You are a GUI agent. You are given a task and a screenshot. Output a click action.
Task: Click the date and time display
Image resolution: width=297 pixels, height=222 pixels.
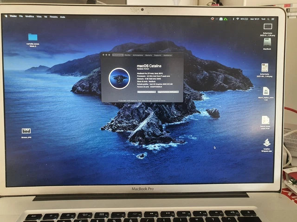(x=255, y=19)
